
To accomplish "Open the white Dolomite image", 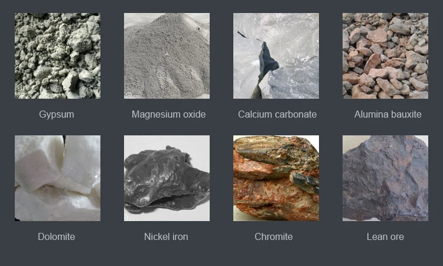I will [x=57, y=178].
